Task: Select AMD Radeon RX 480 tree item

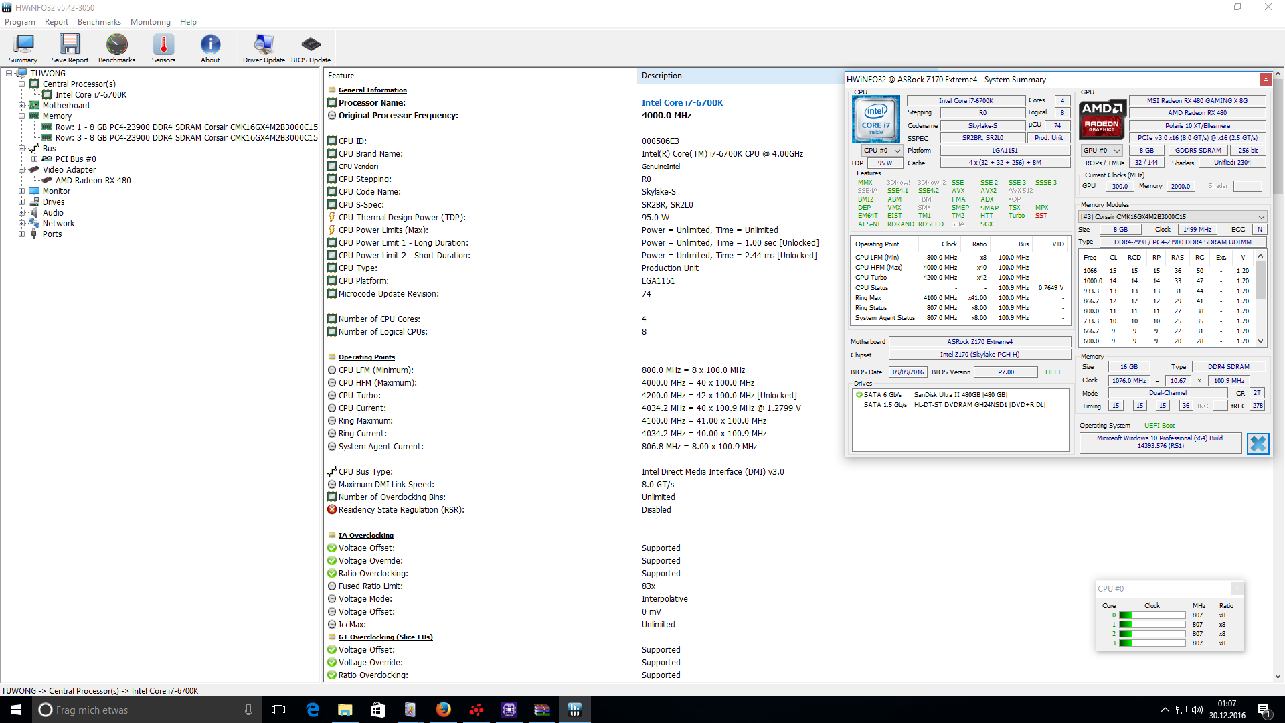Action: pos(93,181)
